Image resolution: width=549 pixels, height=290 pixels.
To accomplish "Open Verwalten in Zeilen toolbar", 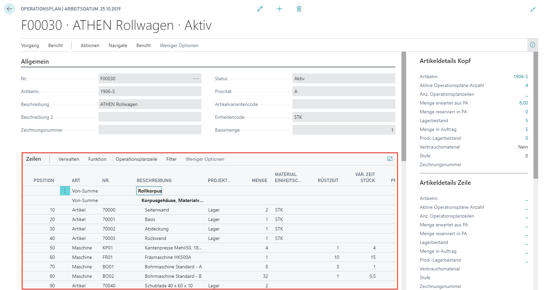I will (69, 159).
